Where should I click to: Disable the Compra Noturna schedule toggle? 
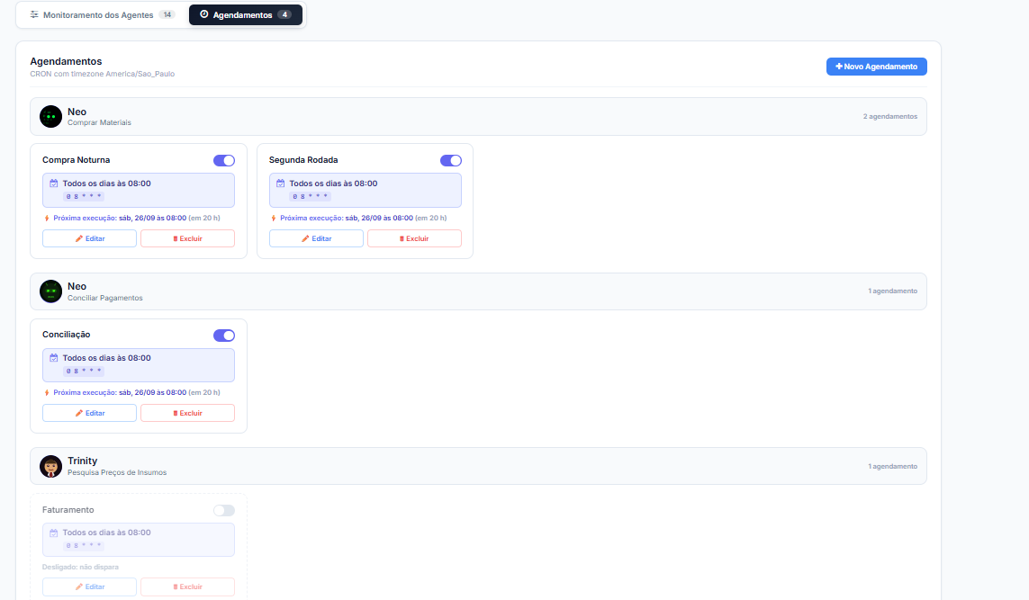tap(224, 161)
